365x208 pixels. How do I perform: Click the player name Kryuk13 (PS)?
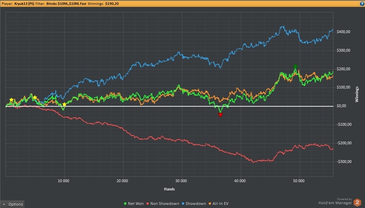pyautogui.click(x=24, y=4)
